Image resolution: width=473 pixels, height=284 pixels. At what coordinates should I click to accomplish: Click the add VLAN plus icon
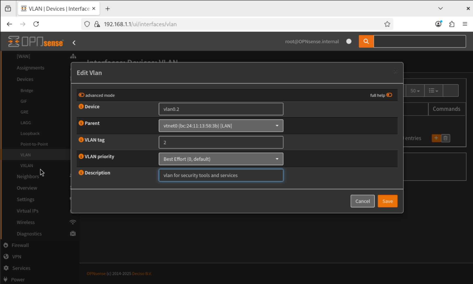tap(436, 138)
